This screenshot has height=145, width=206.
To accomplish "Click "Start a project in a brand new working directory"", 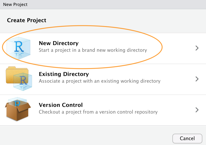I will 93,50.
